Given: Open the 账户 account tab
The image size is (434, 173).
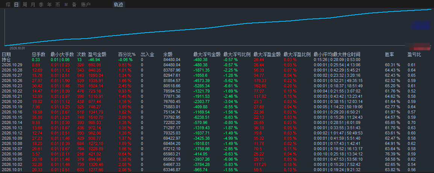Looking at the screenshot, I should pyautogui.click(x=86, y=4).
